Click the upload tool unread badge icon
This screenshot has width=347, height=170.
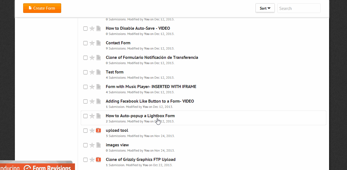[x=98, y=130]
